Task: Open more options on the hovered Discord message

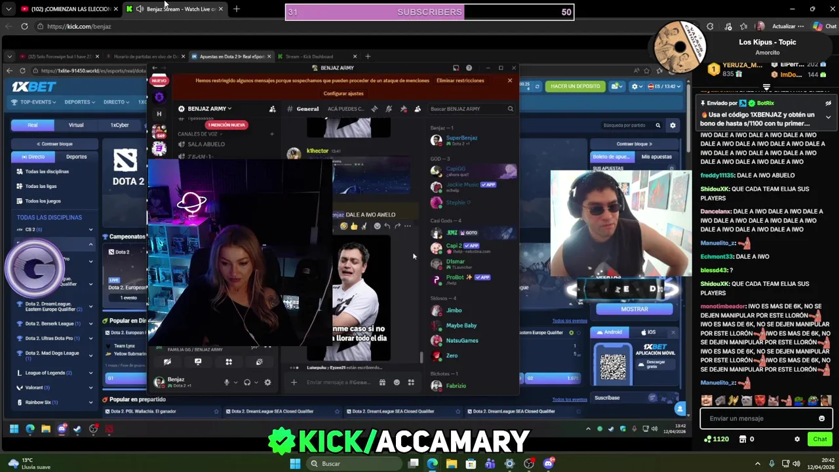Action: 408,226
